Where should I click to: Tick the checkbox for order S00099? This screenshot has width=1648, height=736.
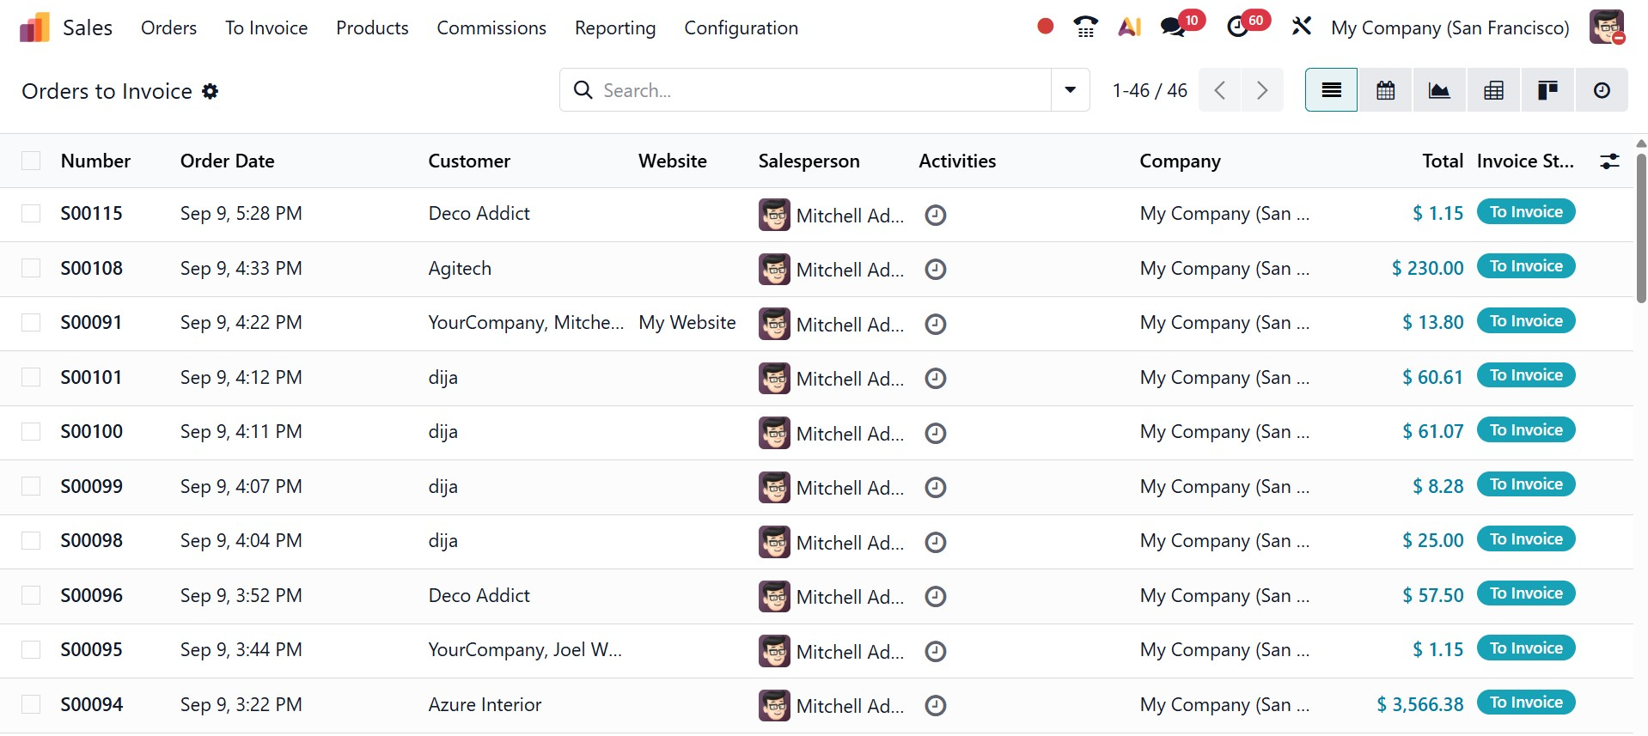pos(31,486)
